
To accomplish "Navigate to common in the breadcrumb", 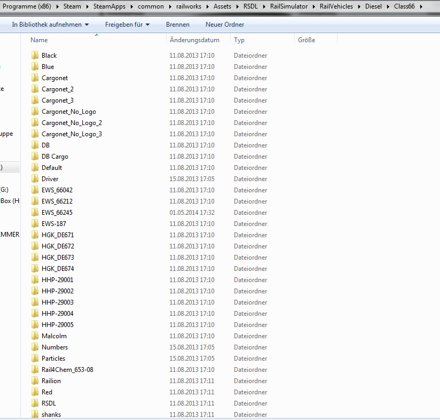I will click(x=151, y=6).
